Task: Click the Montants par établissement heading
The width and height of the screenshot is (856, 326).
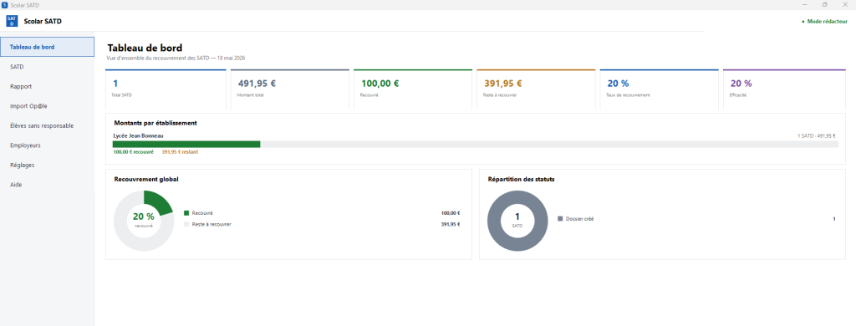Action: click(155, 123)
